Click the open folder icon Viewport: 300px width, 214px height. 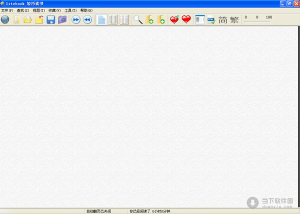click(28, 20)
